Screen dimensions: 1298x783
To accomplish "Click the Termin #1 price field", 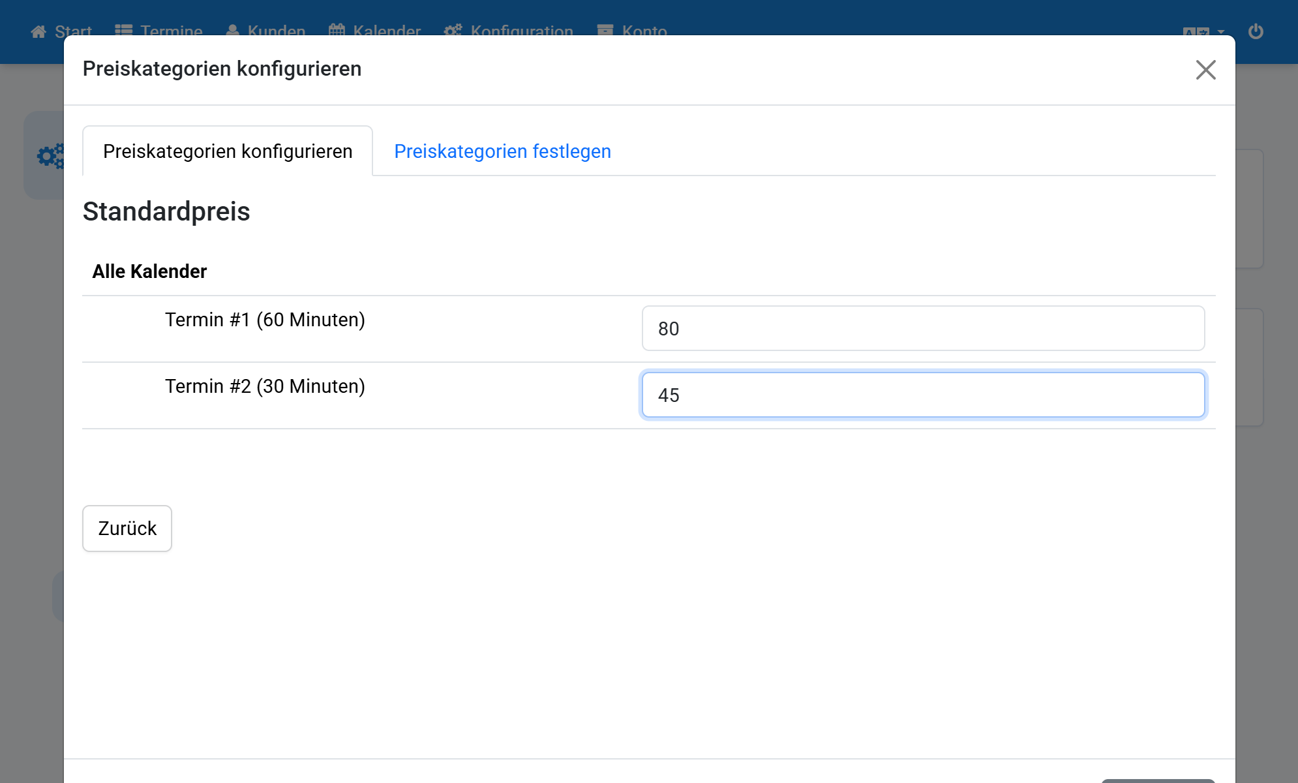I will 923,328.
